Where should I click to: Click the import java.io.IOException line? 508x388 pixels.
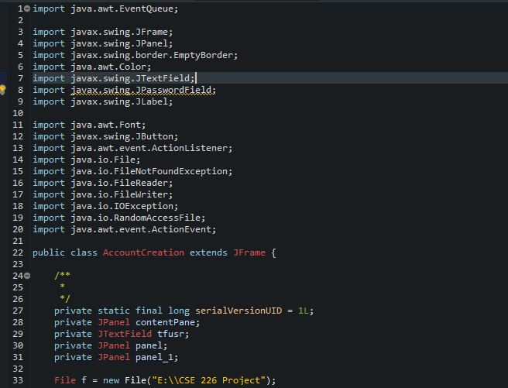(105, 206)
